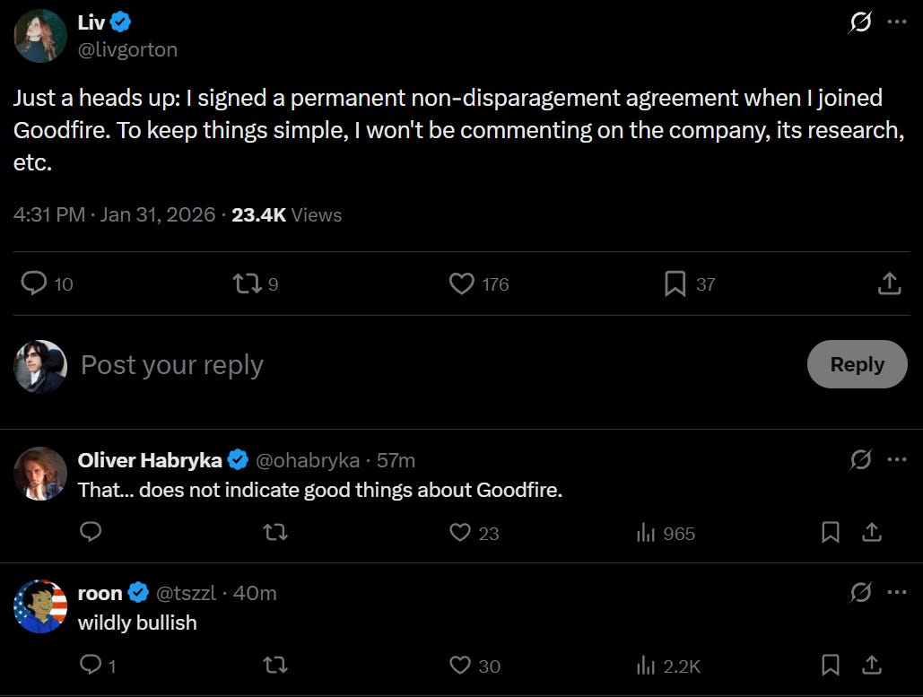
Task: Like Oliver Habryka's reply
Action: [x=460, y=533]
